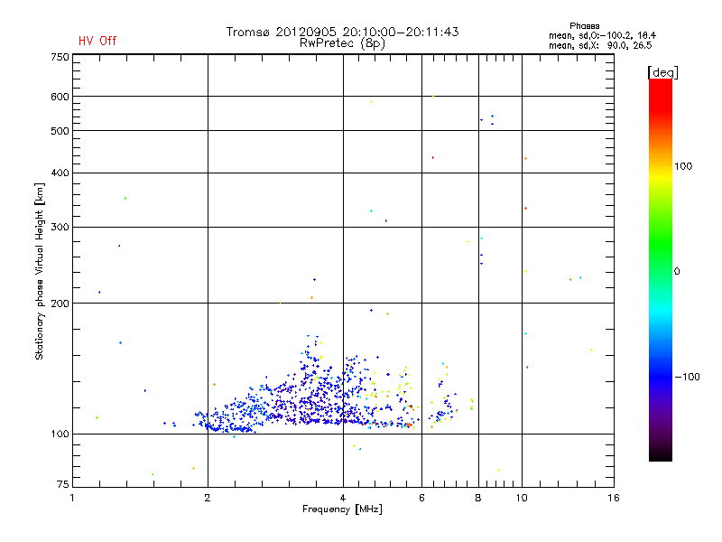Click the -100 colorbar tick label
The width and height of the screenshot is (722, 542).
[687, 377]
